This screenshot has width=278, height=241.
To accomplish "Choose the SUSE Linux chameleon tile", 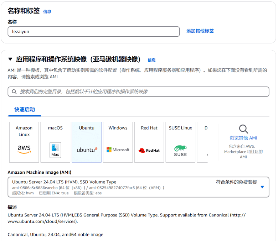I will coord(180,142).
